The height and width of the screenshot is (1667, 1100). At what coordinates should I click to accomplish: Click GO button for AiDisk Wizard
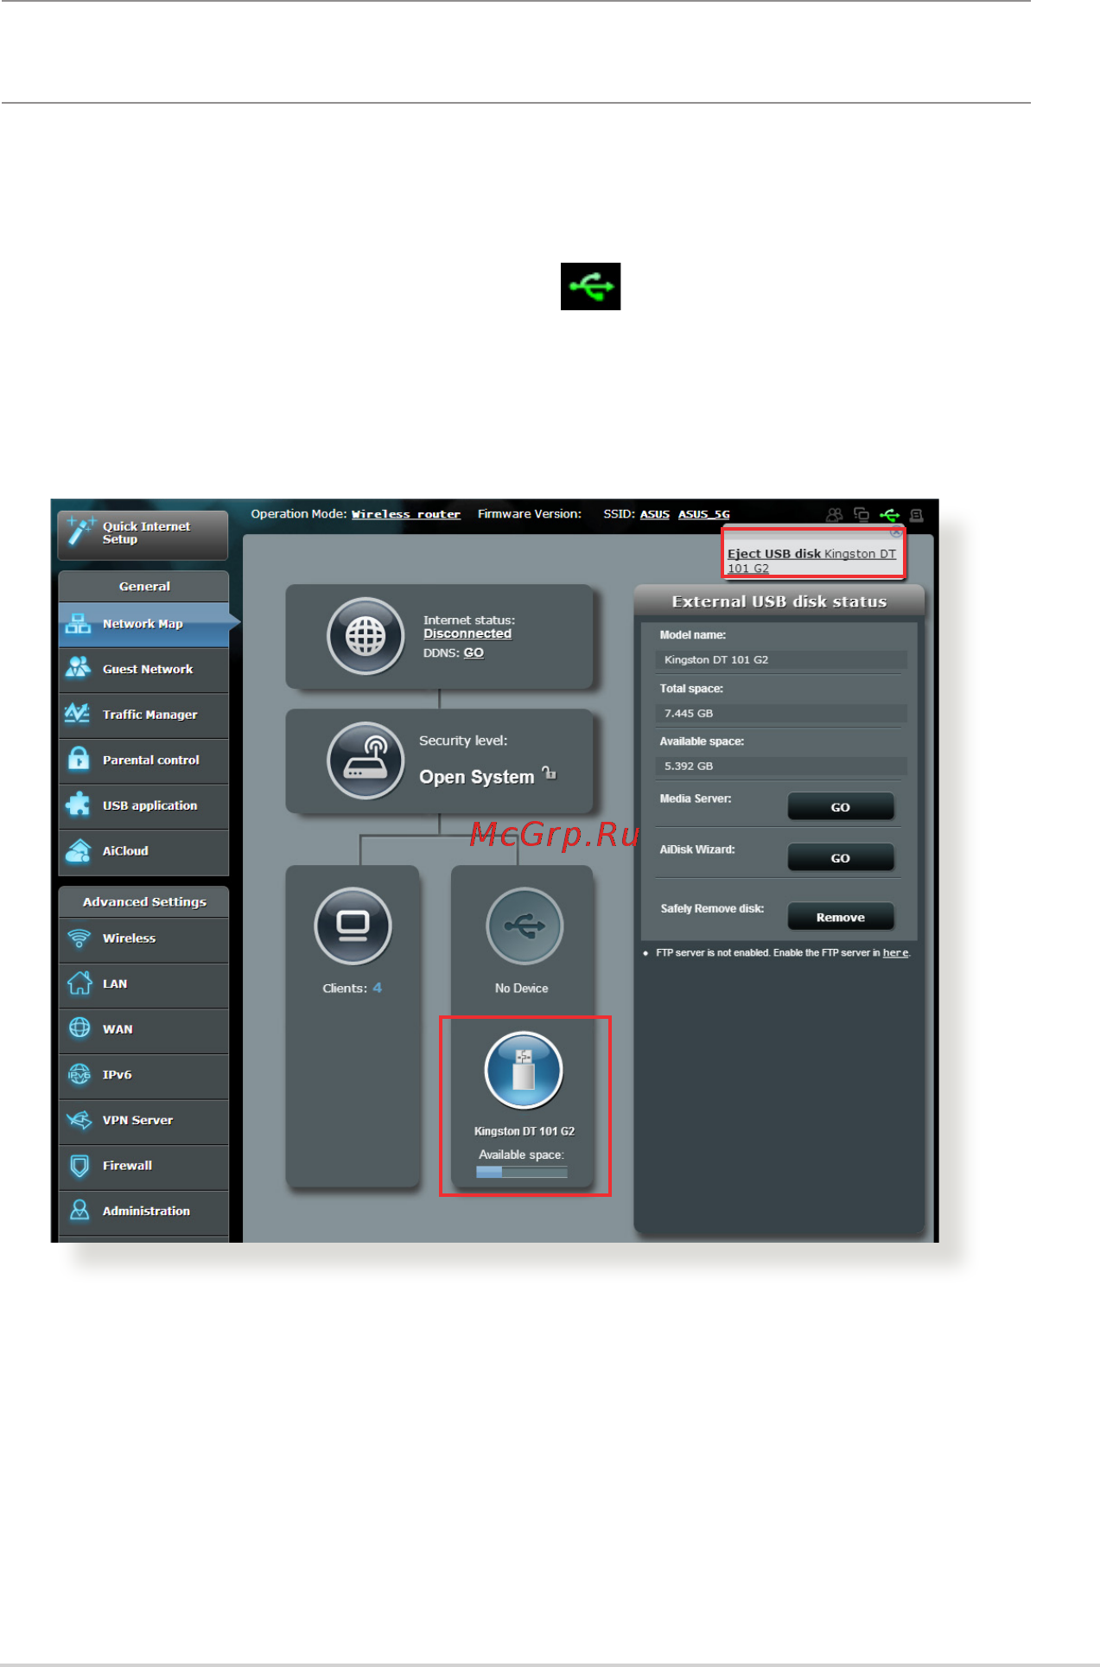click(841, 857)
